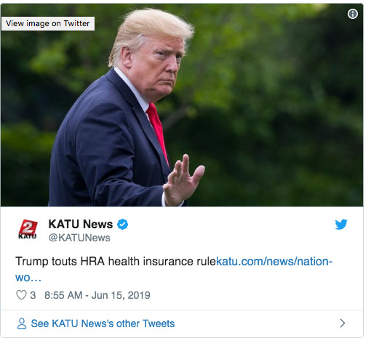Viewport: 371px width, 338px height.
Task: Click the person icon beside other Tweets
Action: pos(22,323)
